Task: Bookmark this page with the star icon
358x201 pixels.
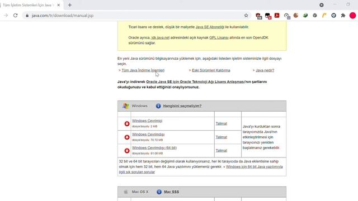Action: (x=246, y=16)
